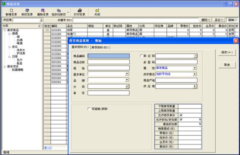The height and width of the screenshot is (155, 240).
Task: Collapse the 服务项目 tree node
Action: tap(5, 66)
